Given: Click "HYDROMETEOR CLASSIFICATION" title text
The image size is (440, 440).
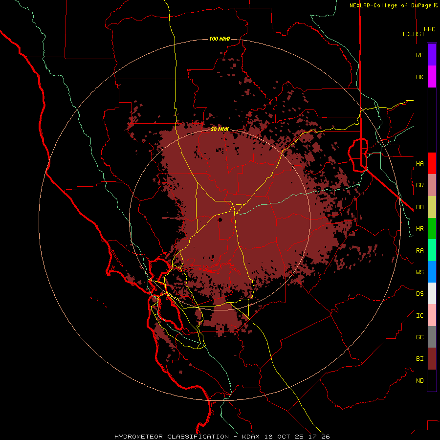Looking at the screenshot, I should coord(172,437).
